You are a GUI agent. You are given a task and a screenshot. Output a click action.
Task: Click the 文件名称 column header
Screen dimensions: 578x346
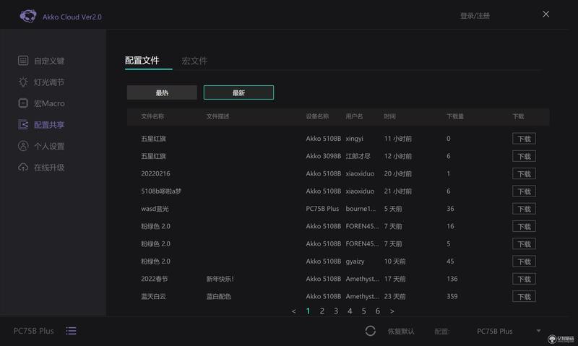pos(152,116)
